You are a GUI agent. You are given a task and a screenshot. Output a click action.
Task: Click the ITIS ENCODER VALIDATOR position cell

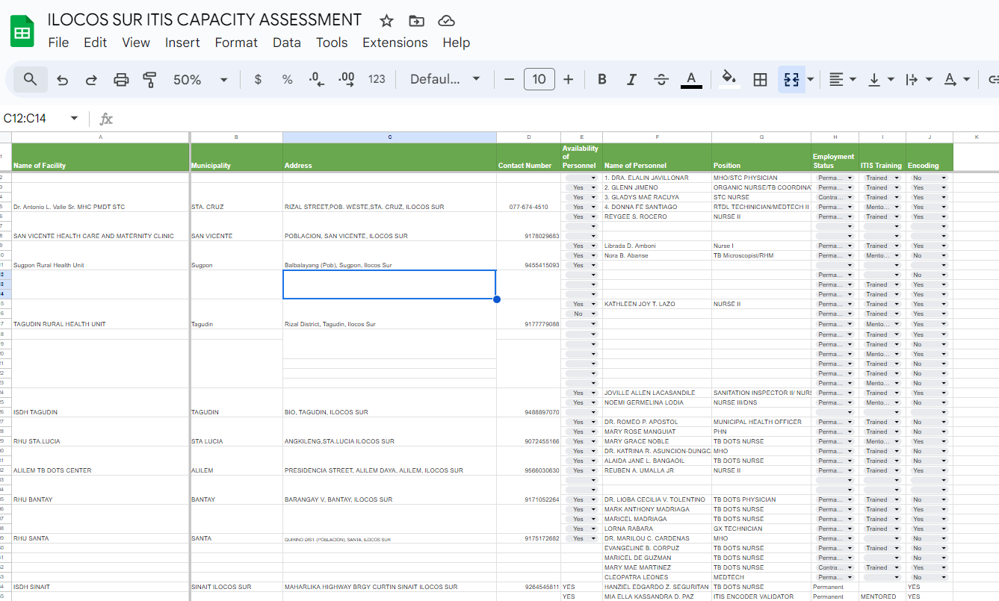[761, 597]
